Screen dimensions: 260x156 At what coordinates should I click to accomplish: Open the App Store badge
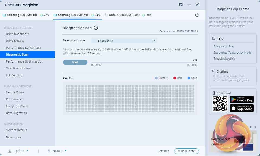pos(242,108)
